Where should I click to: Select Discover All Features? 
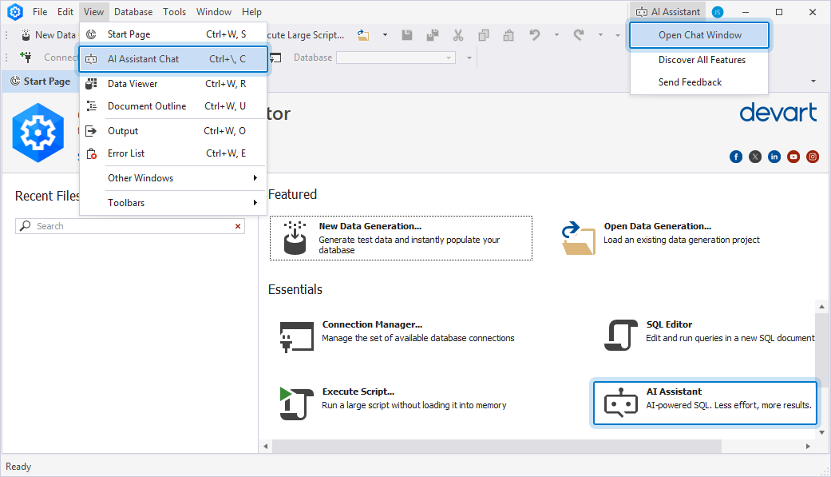699,60
